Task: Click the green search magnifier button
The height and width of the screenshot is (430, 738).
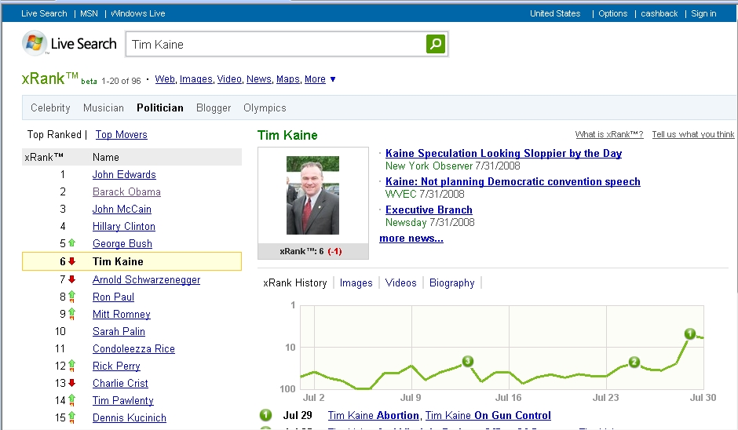Action: 436,44
